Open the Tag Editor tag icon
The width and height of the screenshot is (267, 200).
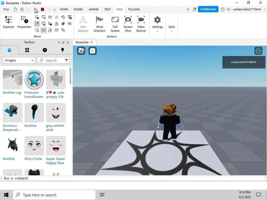(x=63, y=24)
